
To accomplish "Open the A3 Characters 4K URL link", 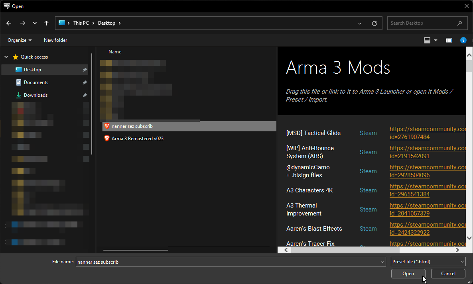I will [x=428, y=190].
